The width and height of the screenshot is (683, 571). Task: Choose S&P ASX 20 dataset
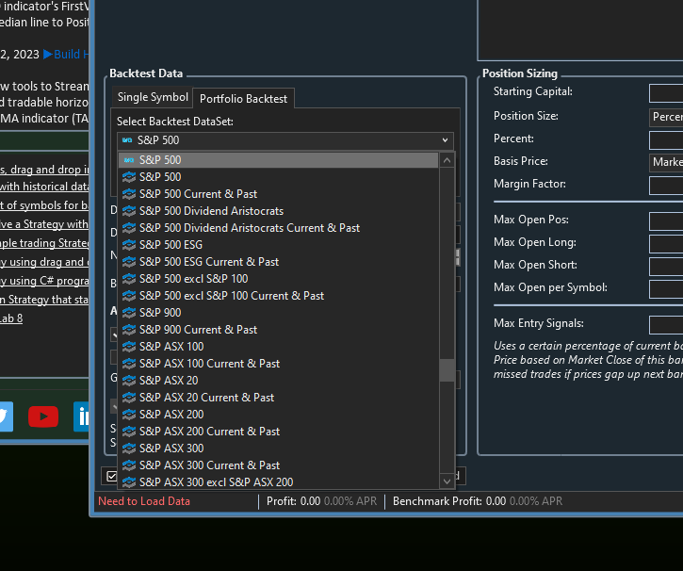168,381
